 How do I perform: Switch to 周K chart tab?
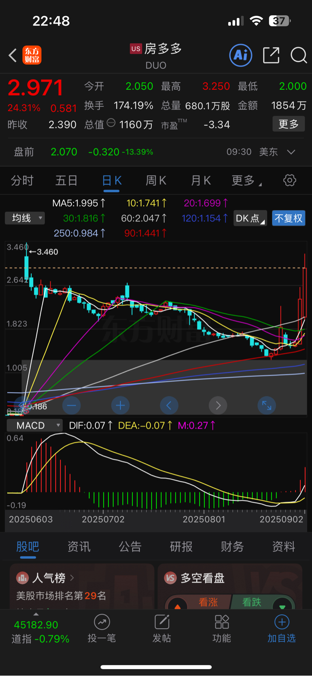click(x=156, y=180)
